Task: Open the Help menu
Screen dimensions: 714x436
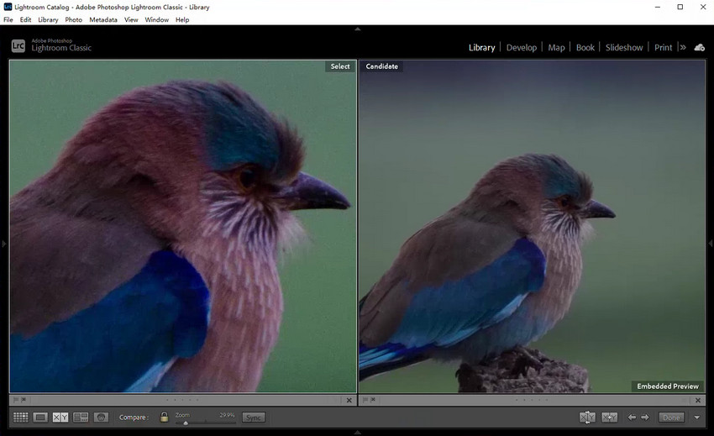Action: pyautogui.click(x=182, y=19)
